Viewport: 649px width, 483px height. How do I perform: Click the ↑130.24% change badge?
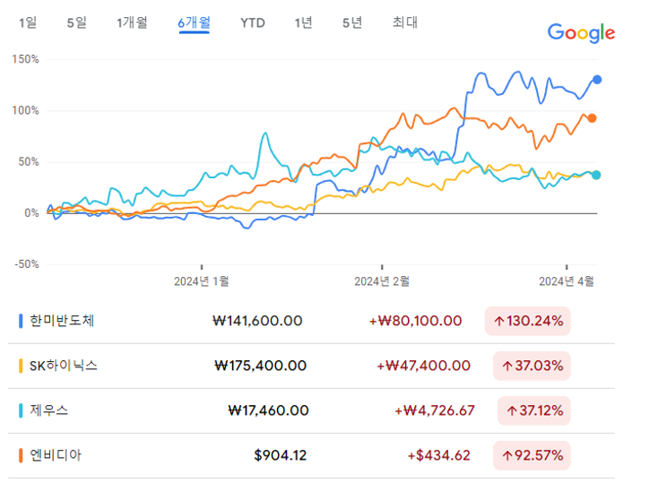click(528, 321)
